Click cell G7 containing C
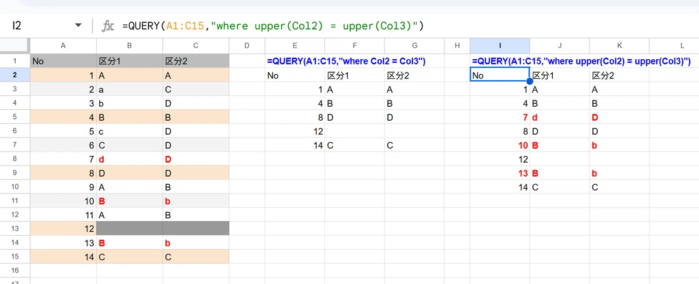699x284 pixels. [x=414, y=146]
